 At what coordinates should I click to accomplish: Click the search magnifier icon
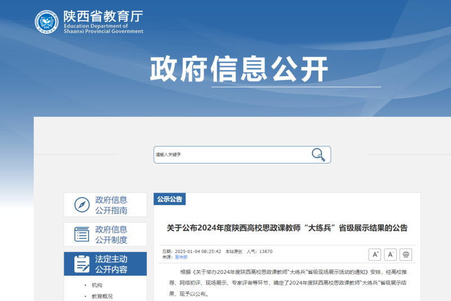[x=319, y=154]
